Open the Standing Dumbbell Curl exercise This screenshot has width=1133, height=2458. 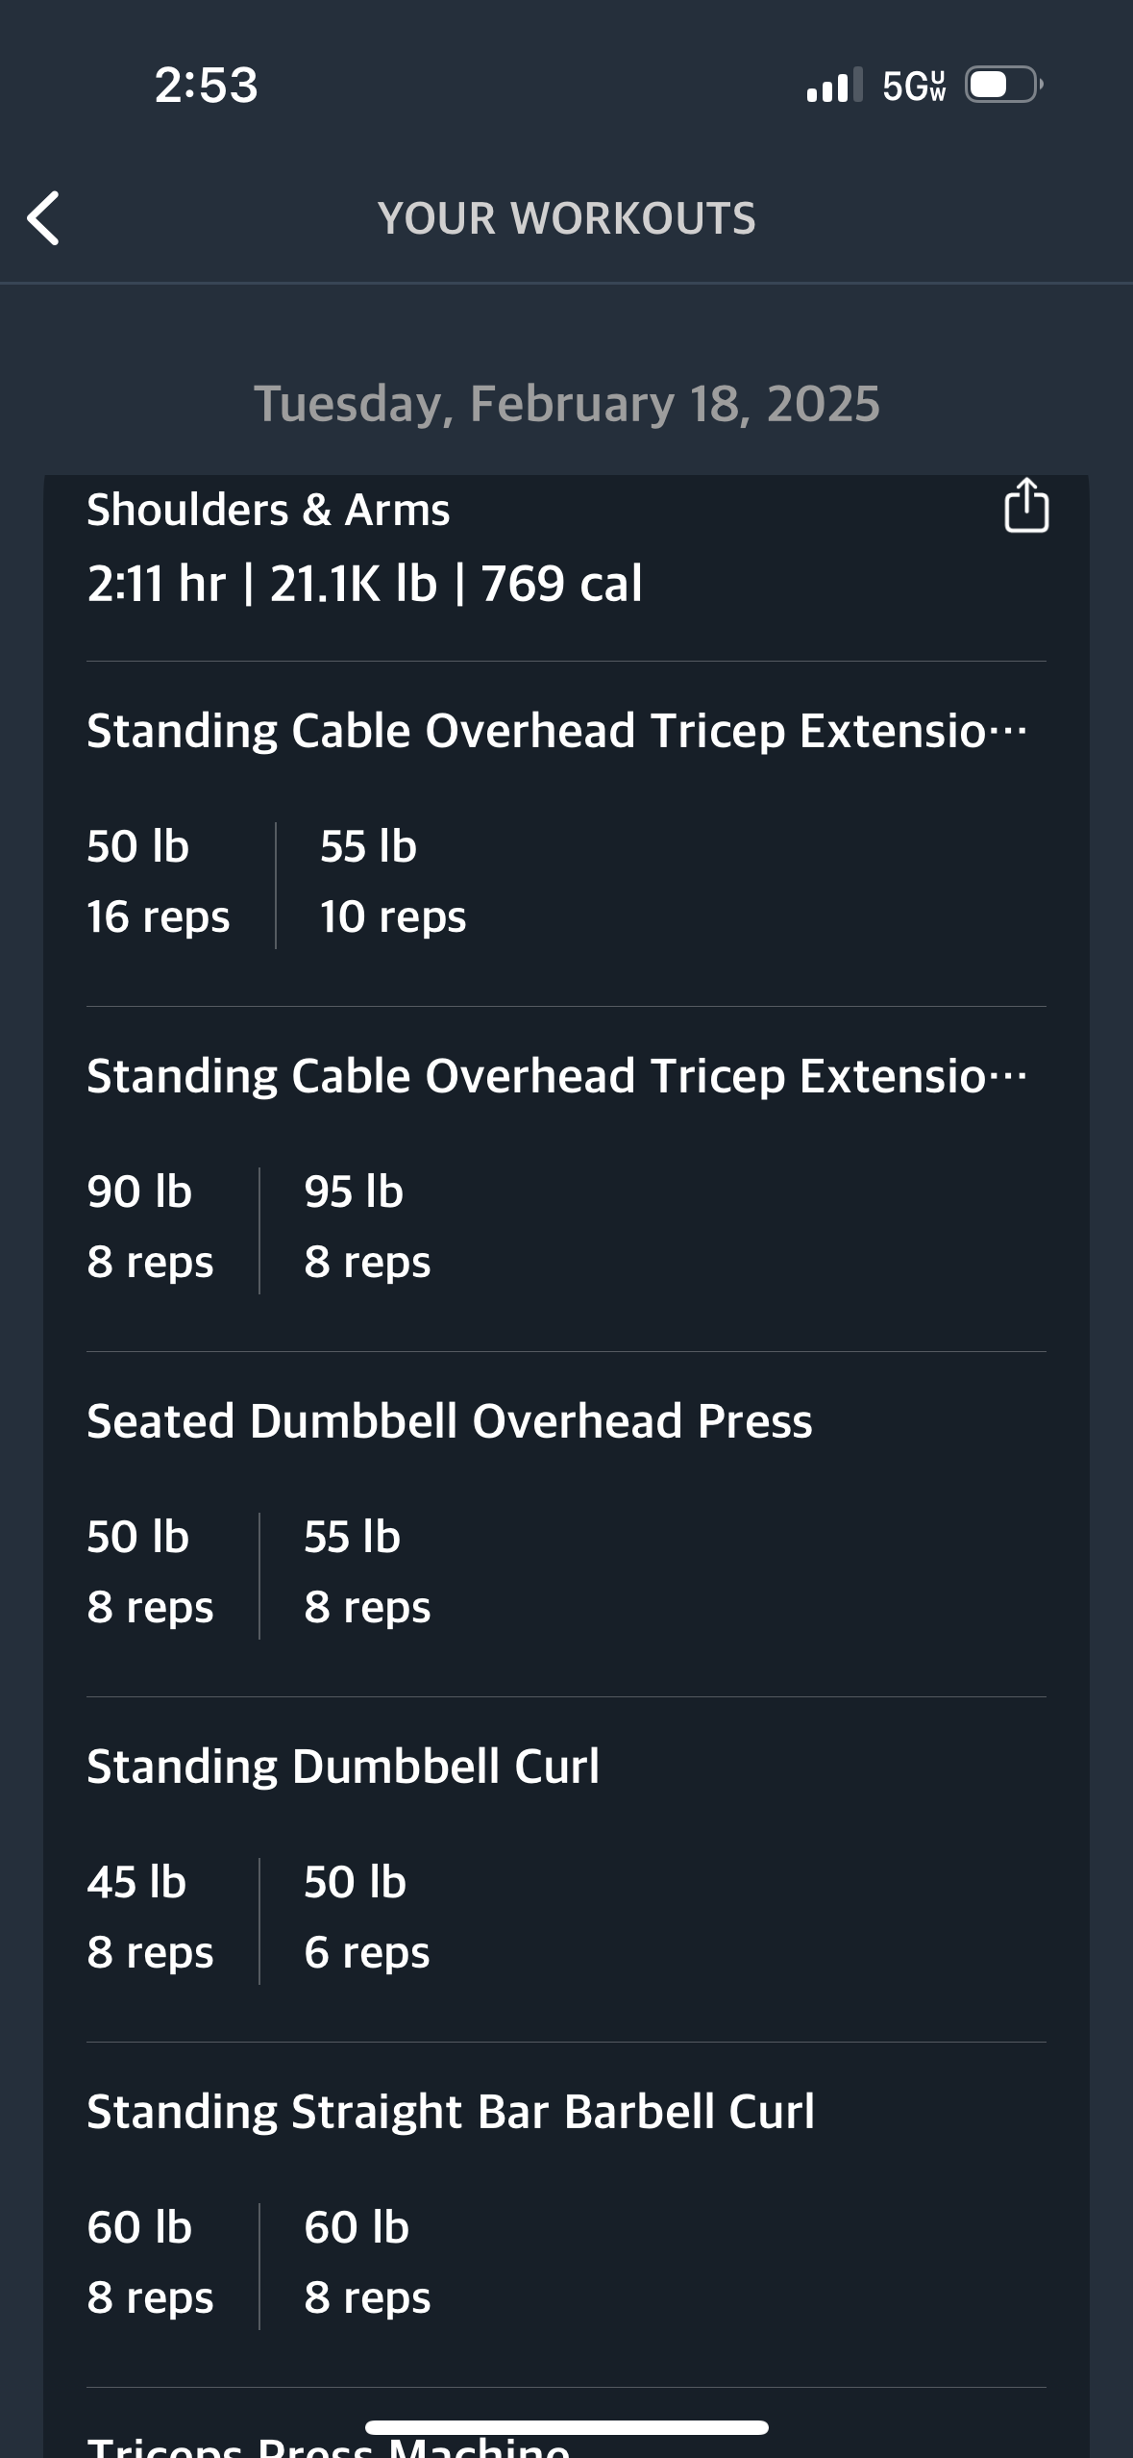coord(342,1767)
